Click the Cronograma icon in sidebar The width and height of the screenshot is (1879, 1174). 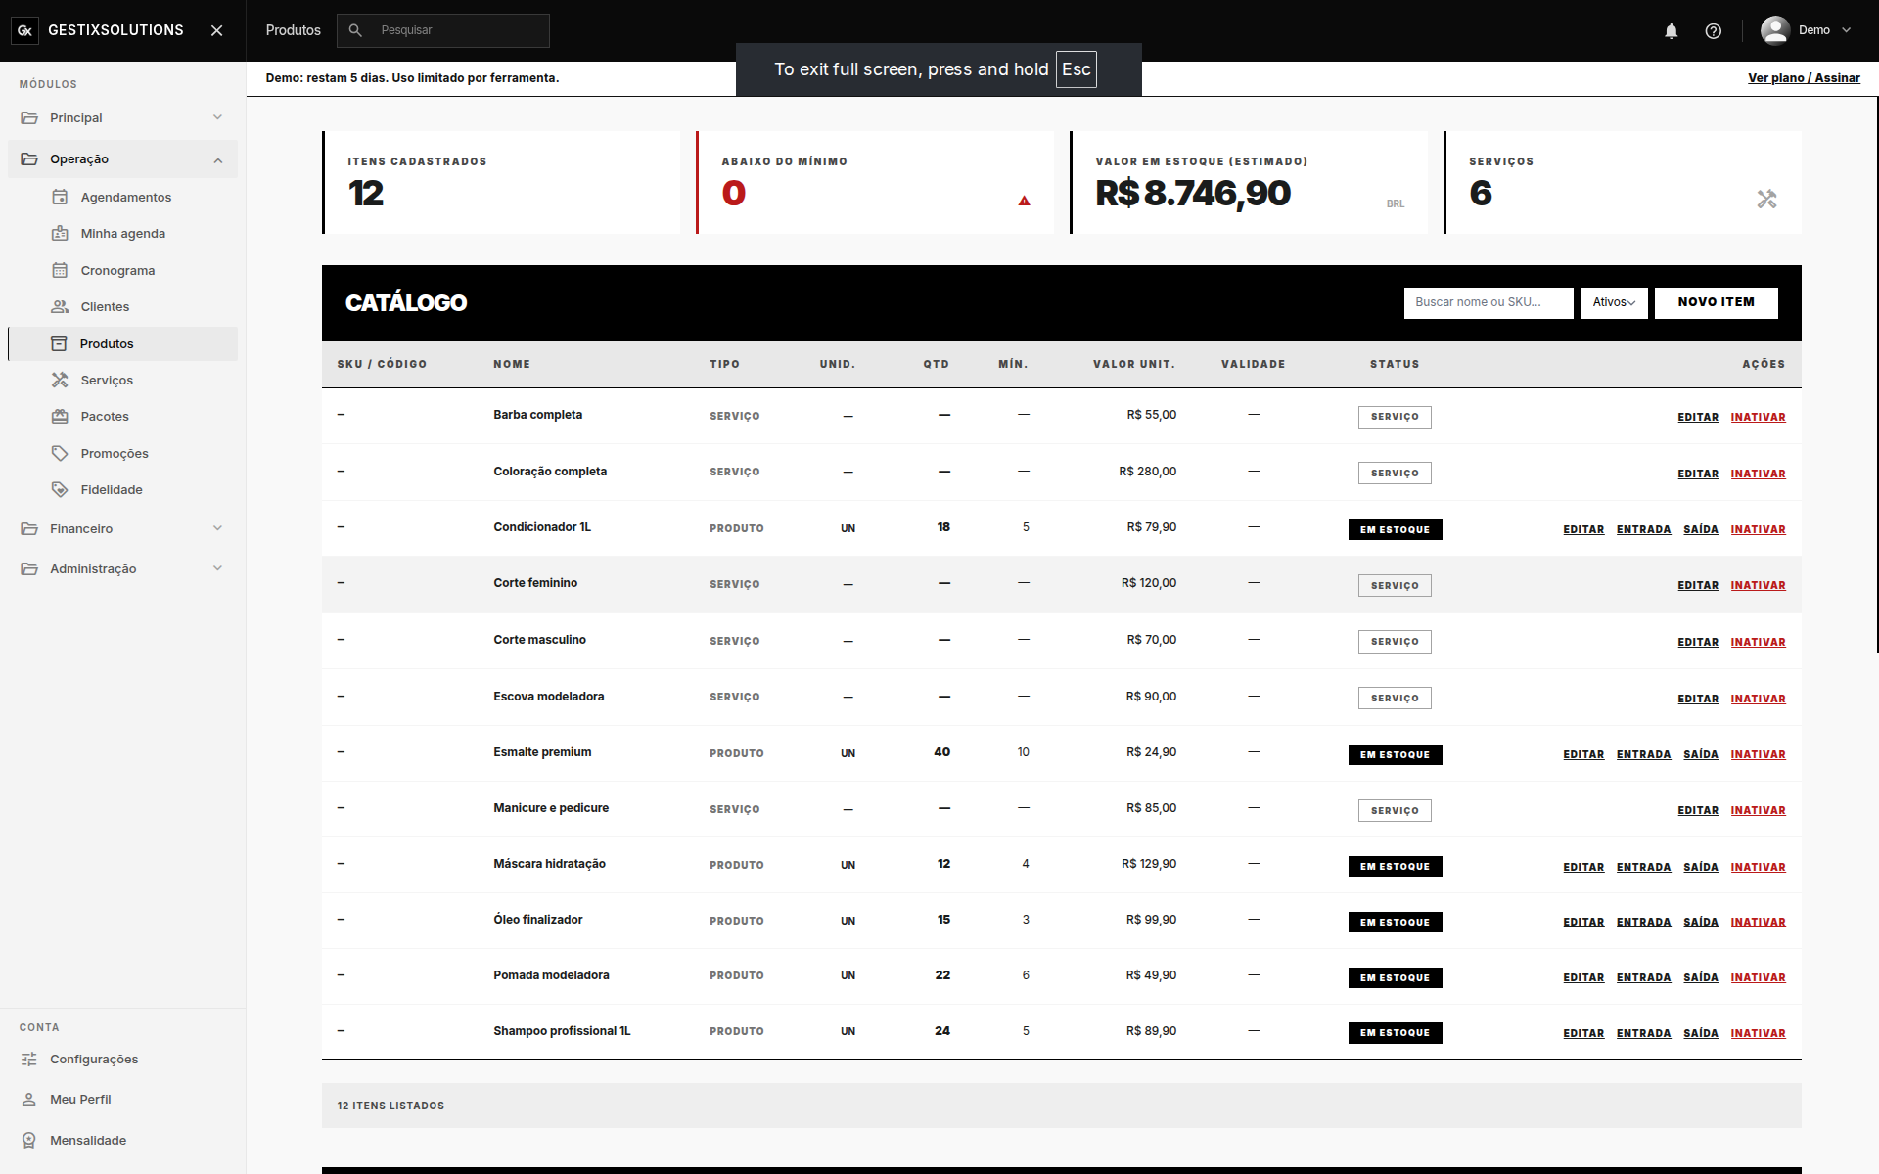point(60,270)
